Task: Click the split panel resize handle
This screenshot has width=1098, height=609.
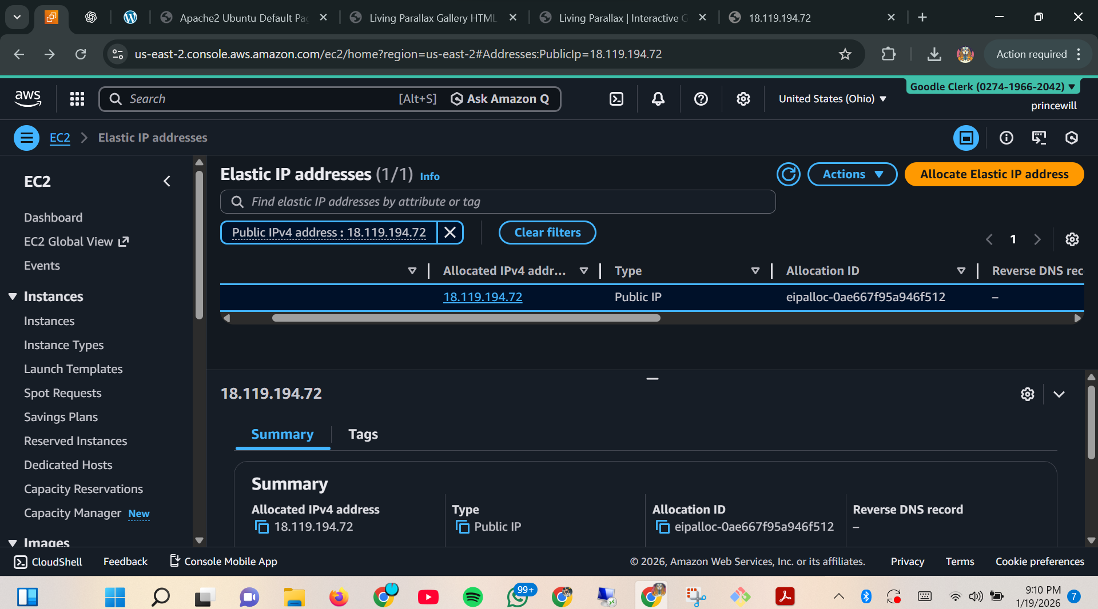Action: pyautogui.click(x=652, y=378)
